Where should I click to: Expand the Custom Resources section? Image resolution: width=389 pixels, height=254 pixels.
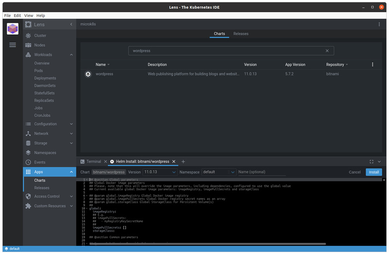(x=71, y=206)
